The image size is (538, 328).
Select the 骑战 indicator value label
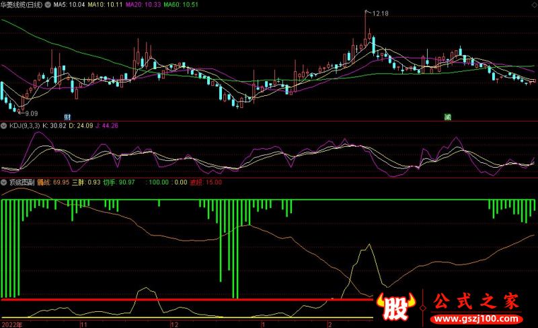(x=52, y=182)
